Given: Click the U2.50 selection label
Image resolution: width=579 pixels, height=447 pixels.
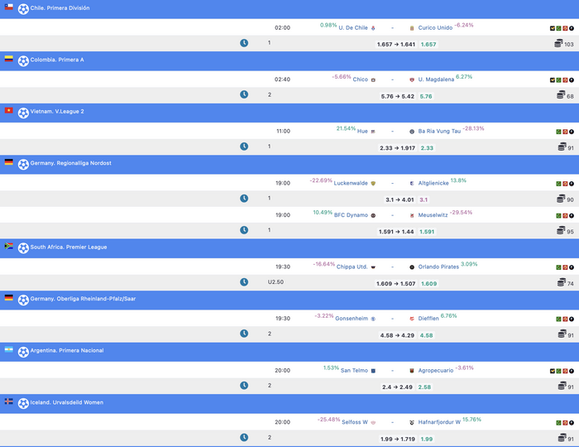Looking at the screenshot, I should (275, 282).
